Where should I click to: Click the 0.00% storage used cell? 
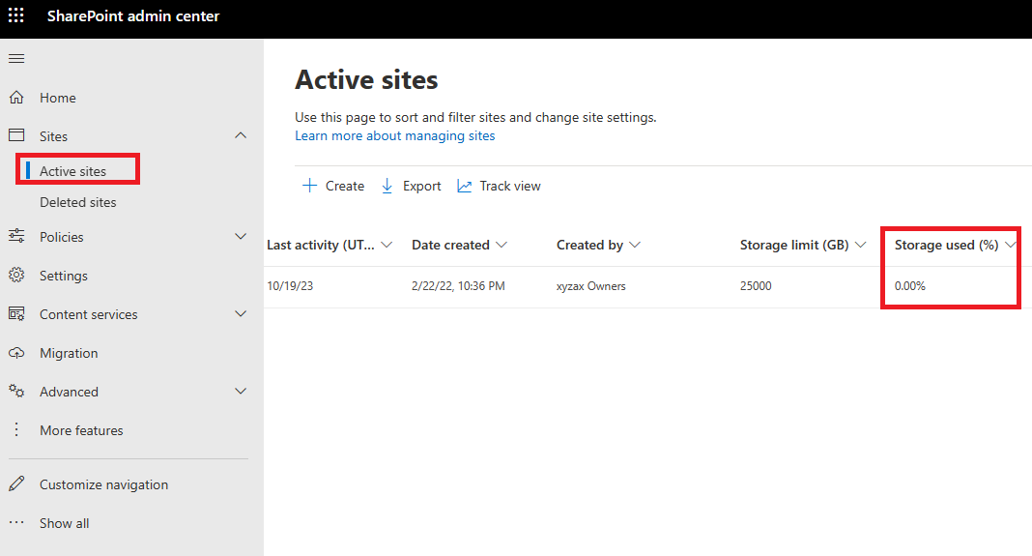pyautogui.click(x=909, y=286)
